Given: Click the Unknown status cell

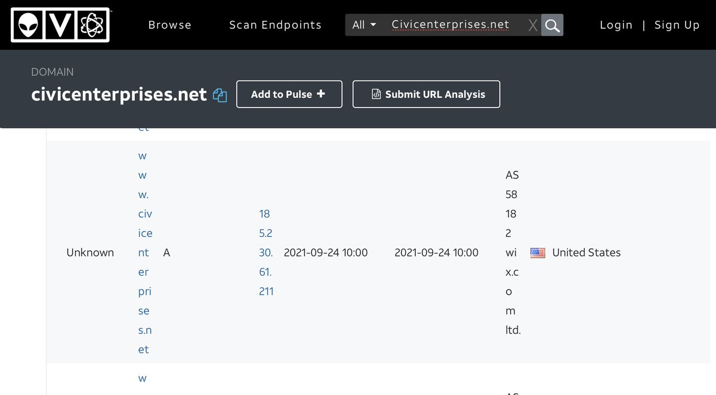Looking at the screenshot, I should [x=90, y=252].
